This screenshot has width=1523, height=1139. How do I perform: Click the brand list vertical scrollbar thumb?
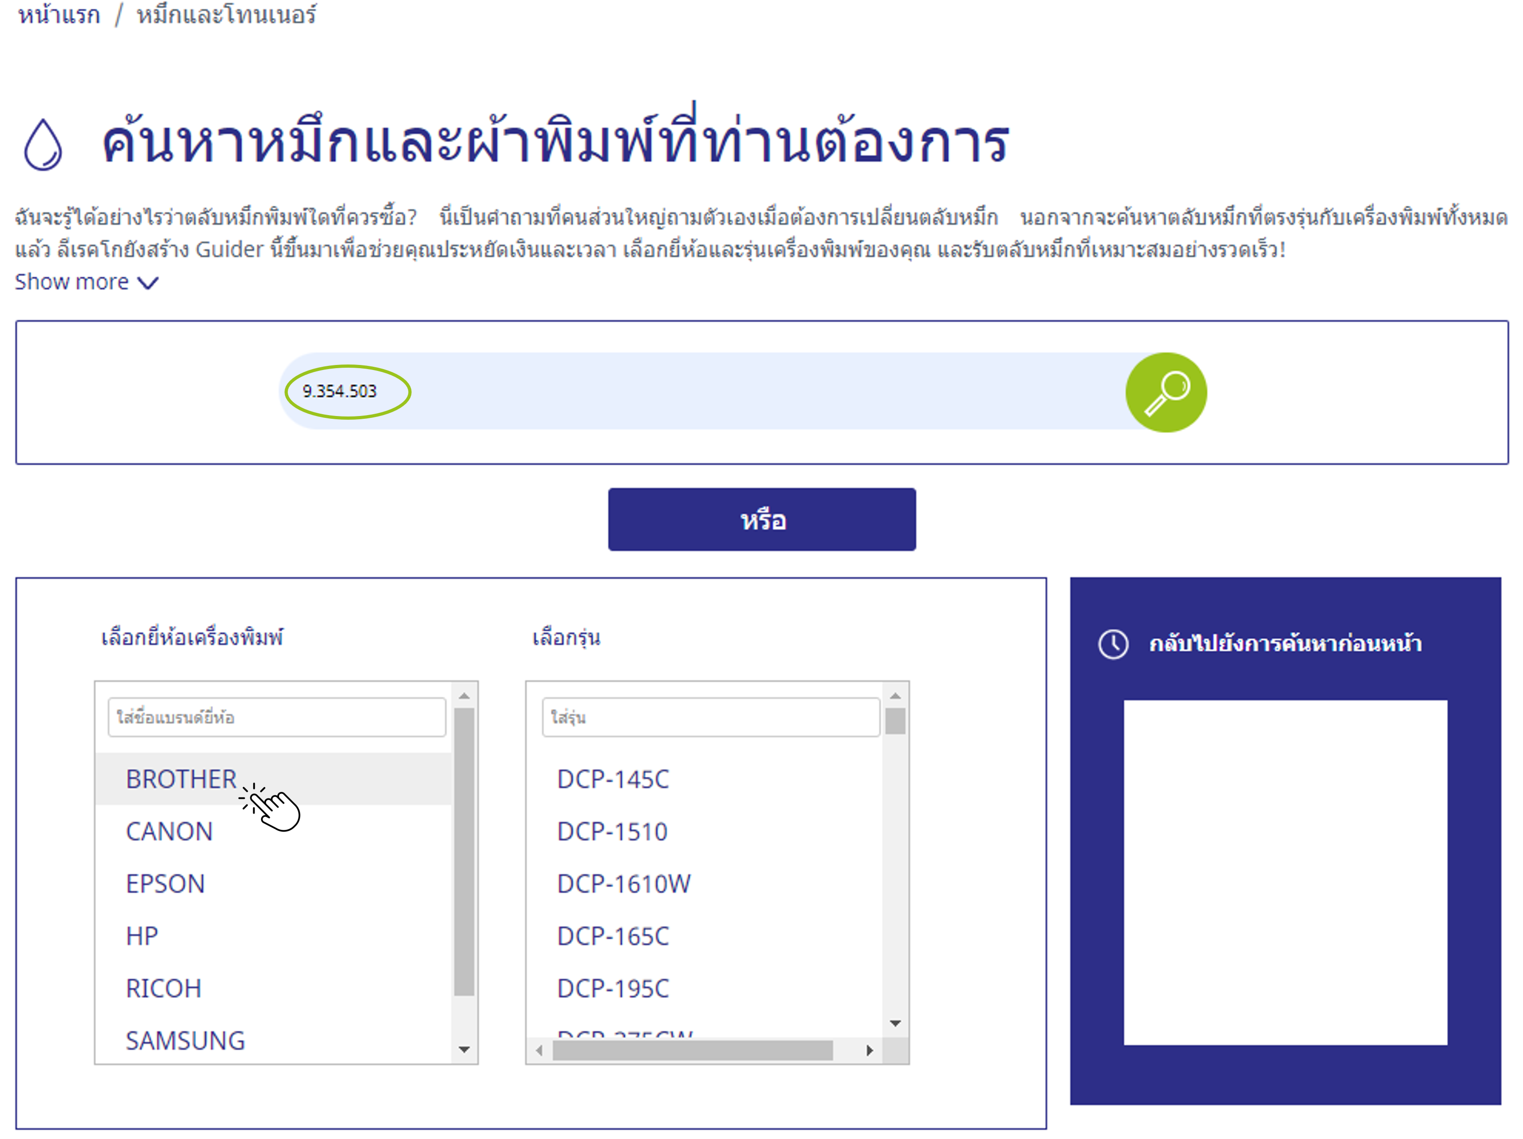tap(464, 852)
